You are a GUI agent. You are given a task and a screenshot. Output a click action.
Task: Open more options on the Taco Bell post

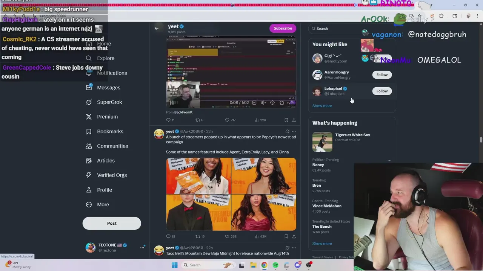click(x=294, y=248)
